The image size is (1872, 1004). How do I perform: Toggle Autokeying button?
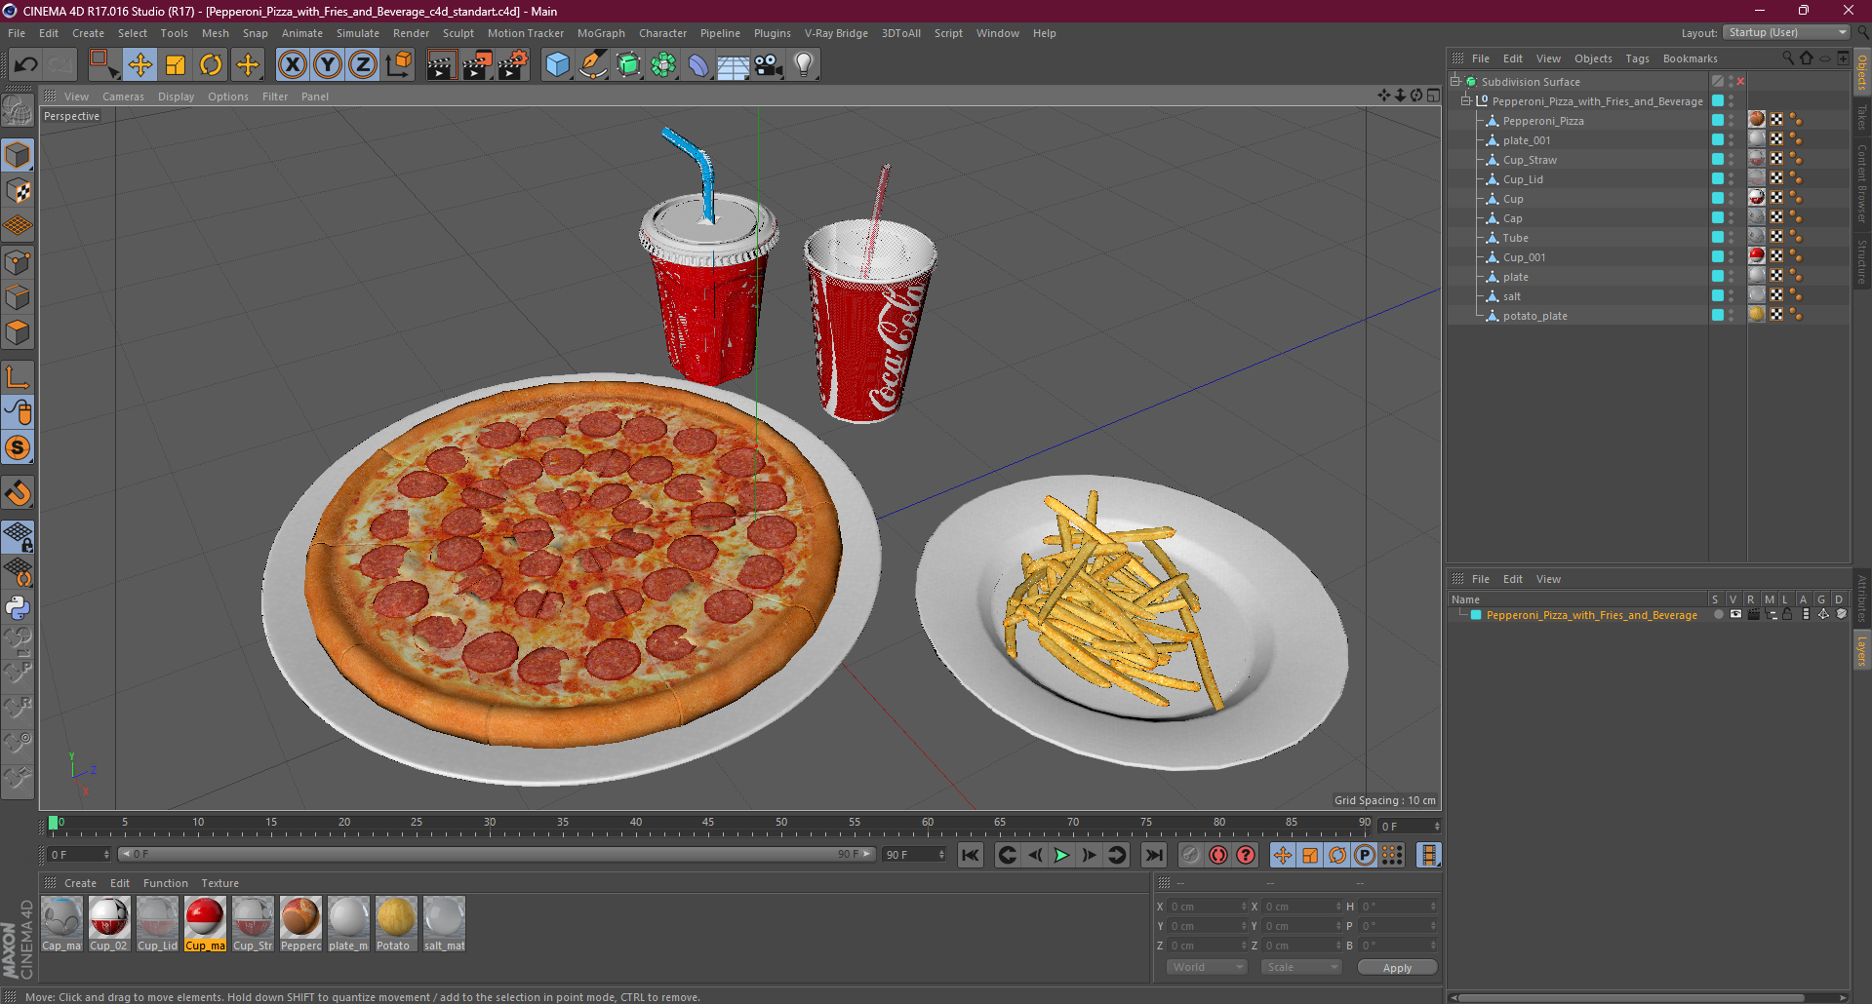(1246, 855)
